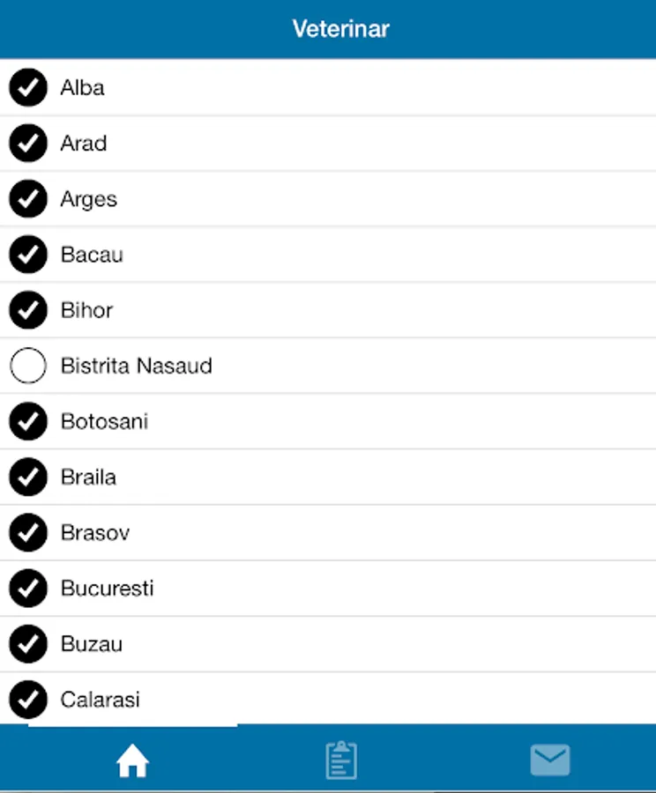Tap the Bistrita Nasaud label text
Image resolution: width=656 pixels, height=793 pixels.
coord(136,366)
